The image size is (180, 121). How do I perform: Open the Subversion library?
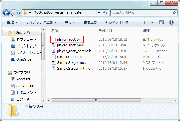pyautogui.click(x=25, y=86)
